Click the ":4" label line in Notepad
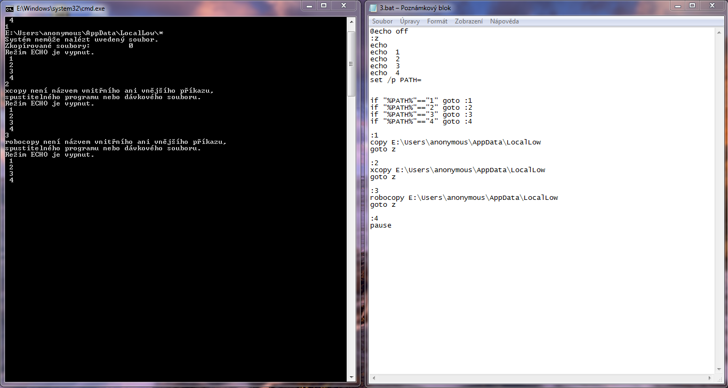Viewport: 728px width, 388px height. 374,219
